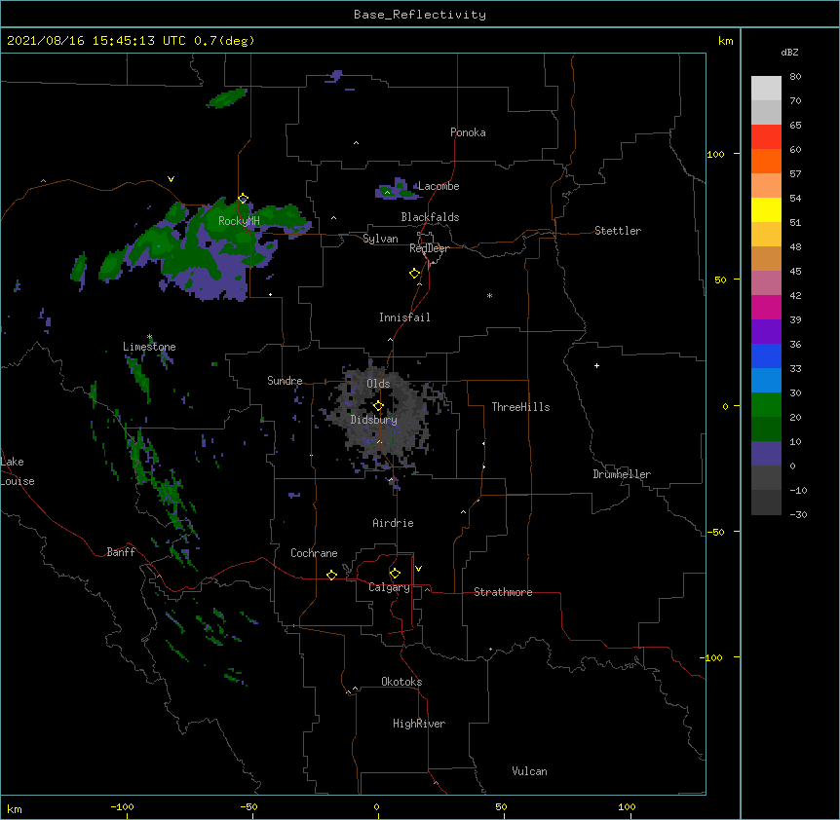This screenshot has height=820, width=840.
Task: Click the Innisfail city label
Action: click(404, 317)
